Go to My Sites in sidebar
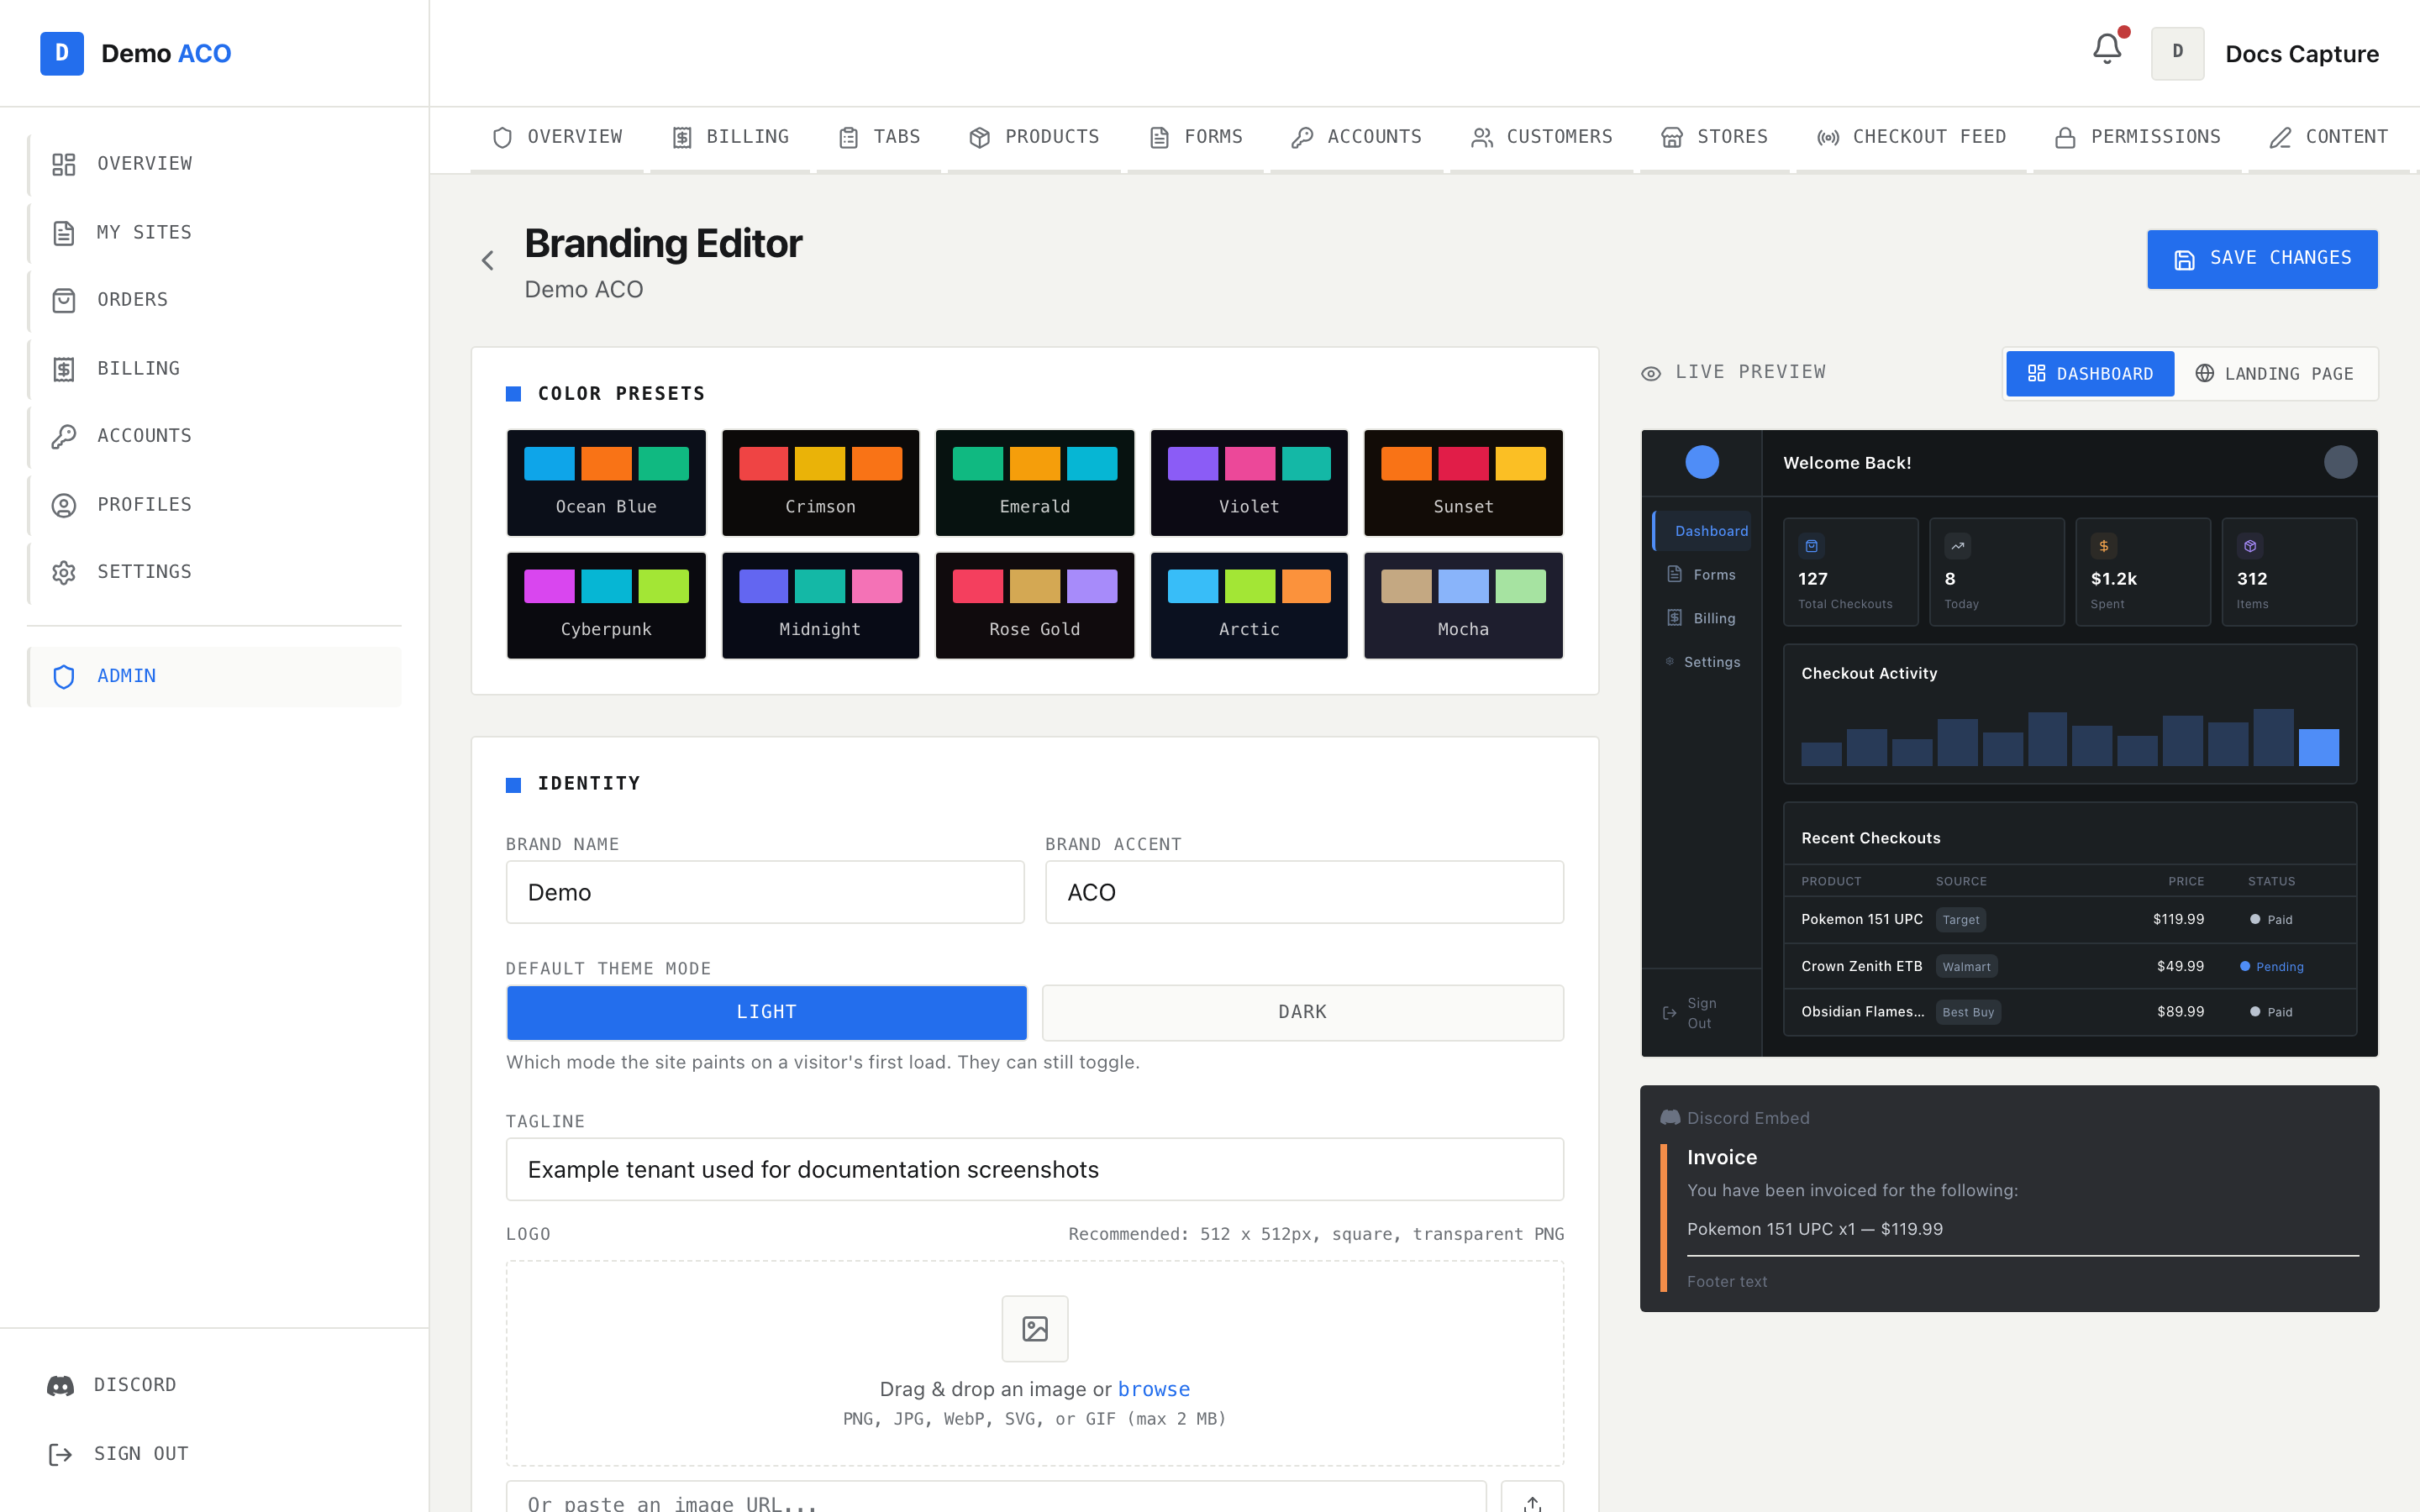Image resolution: width=2420 pixels, height=1512 pixels. pos(214,233)
